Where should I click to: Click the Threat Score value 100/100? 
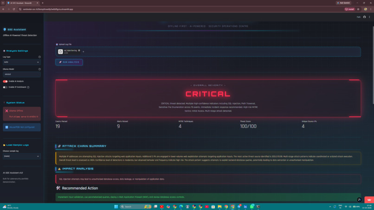[x=248, y=127]
